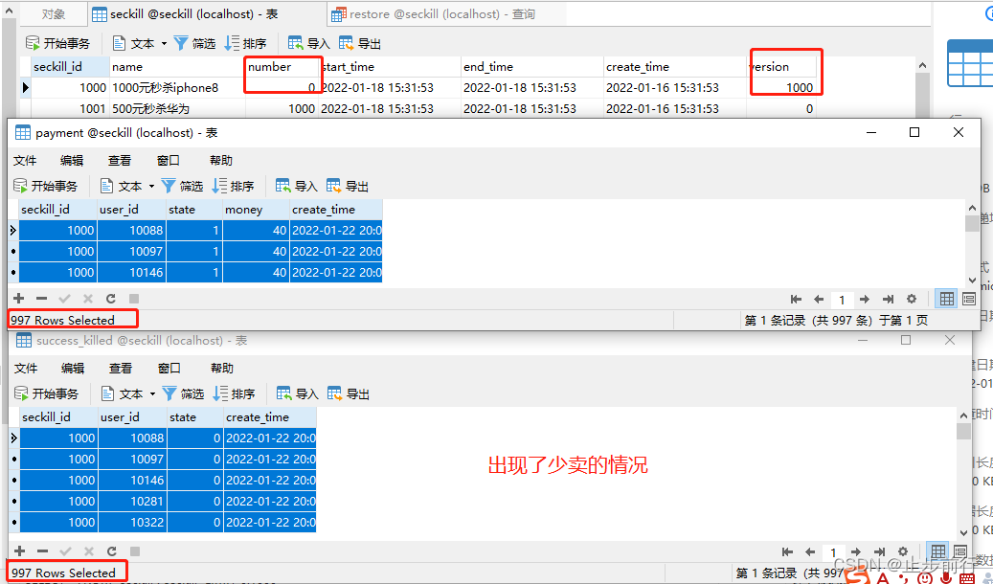993x584 pixels.
Task: Delete record minus icon in payment window
Action: tap(42, 299)
